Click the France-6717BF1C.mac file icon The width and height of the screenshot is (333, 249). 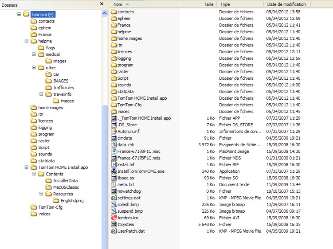(x=114, y=151)
